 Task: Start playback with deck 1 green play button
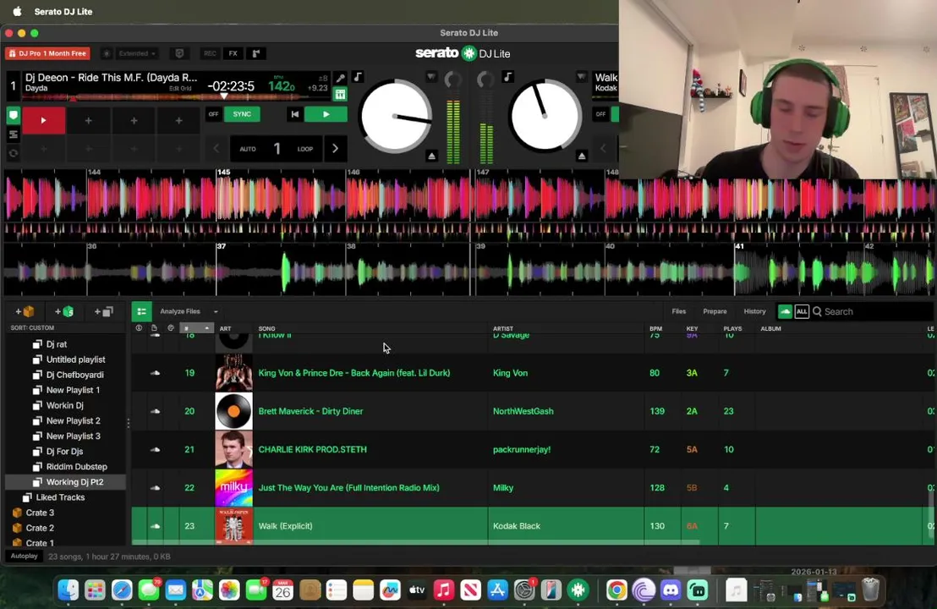pos(326,114)
